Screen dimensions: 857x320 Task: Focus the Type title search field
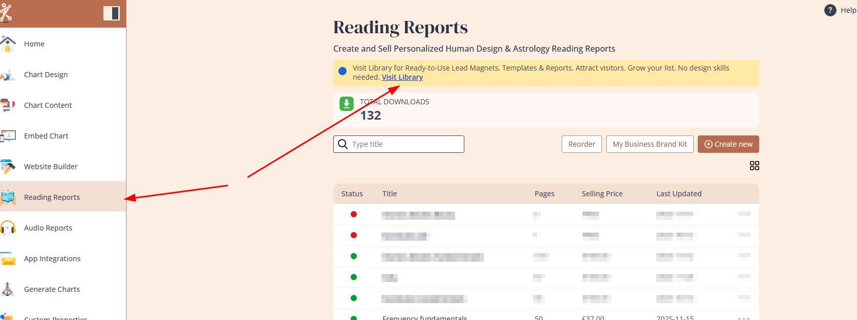point(404,144)
